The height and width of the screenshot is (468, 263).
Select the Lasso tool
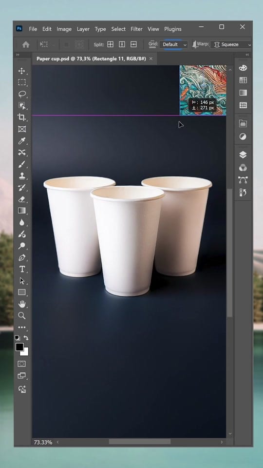click(x=22, y=94)
